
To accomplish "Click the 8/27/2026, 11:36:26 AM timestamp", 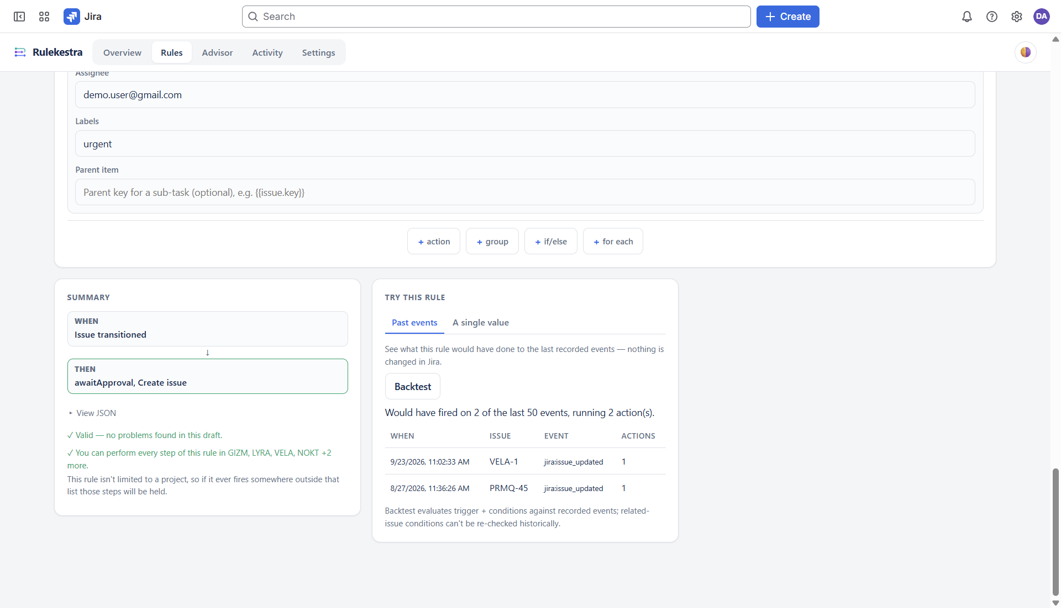I will click(x=430, y=488).
